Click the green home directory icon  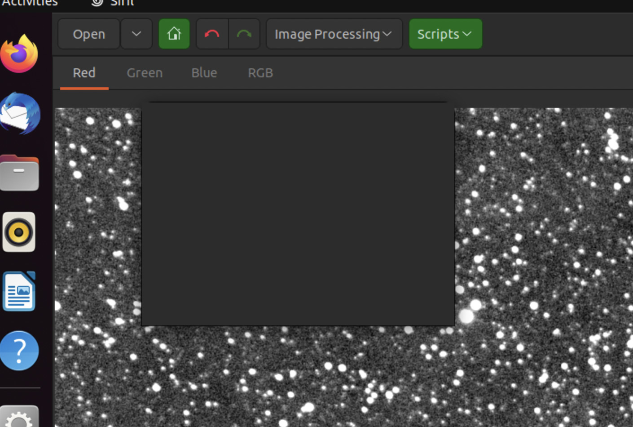pyautogui.click(x=174, y=34)
